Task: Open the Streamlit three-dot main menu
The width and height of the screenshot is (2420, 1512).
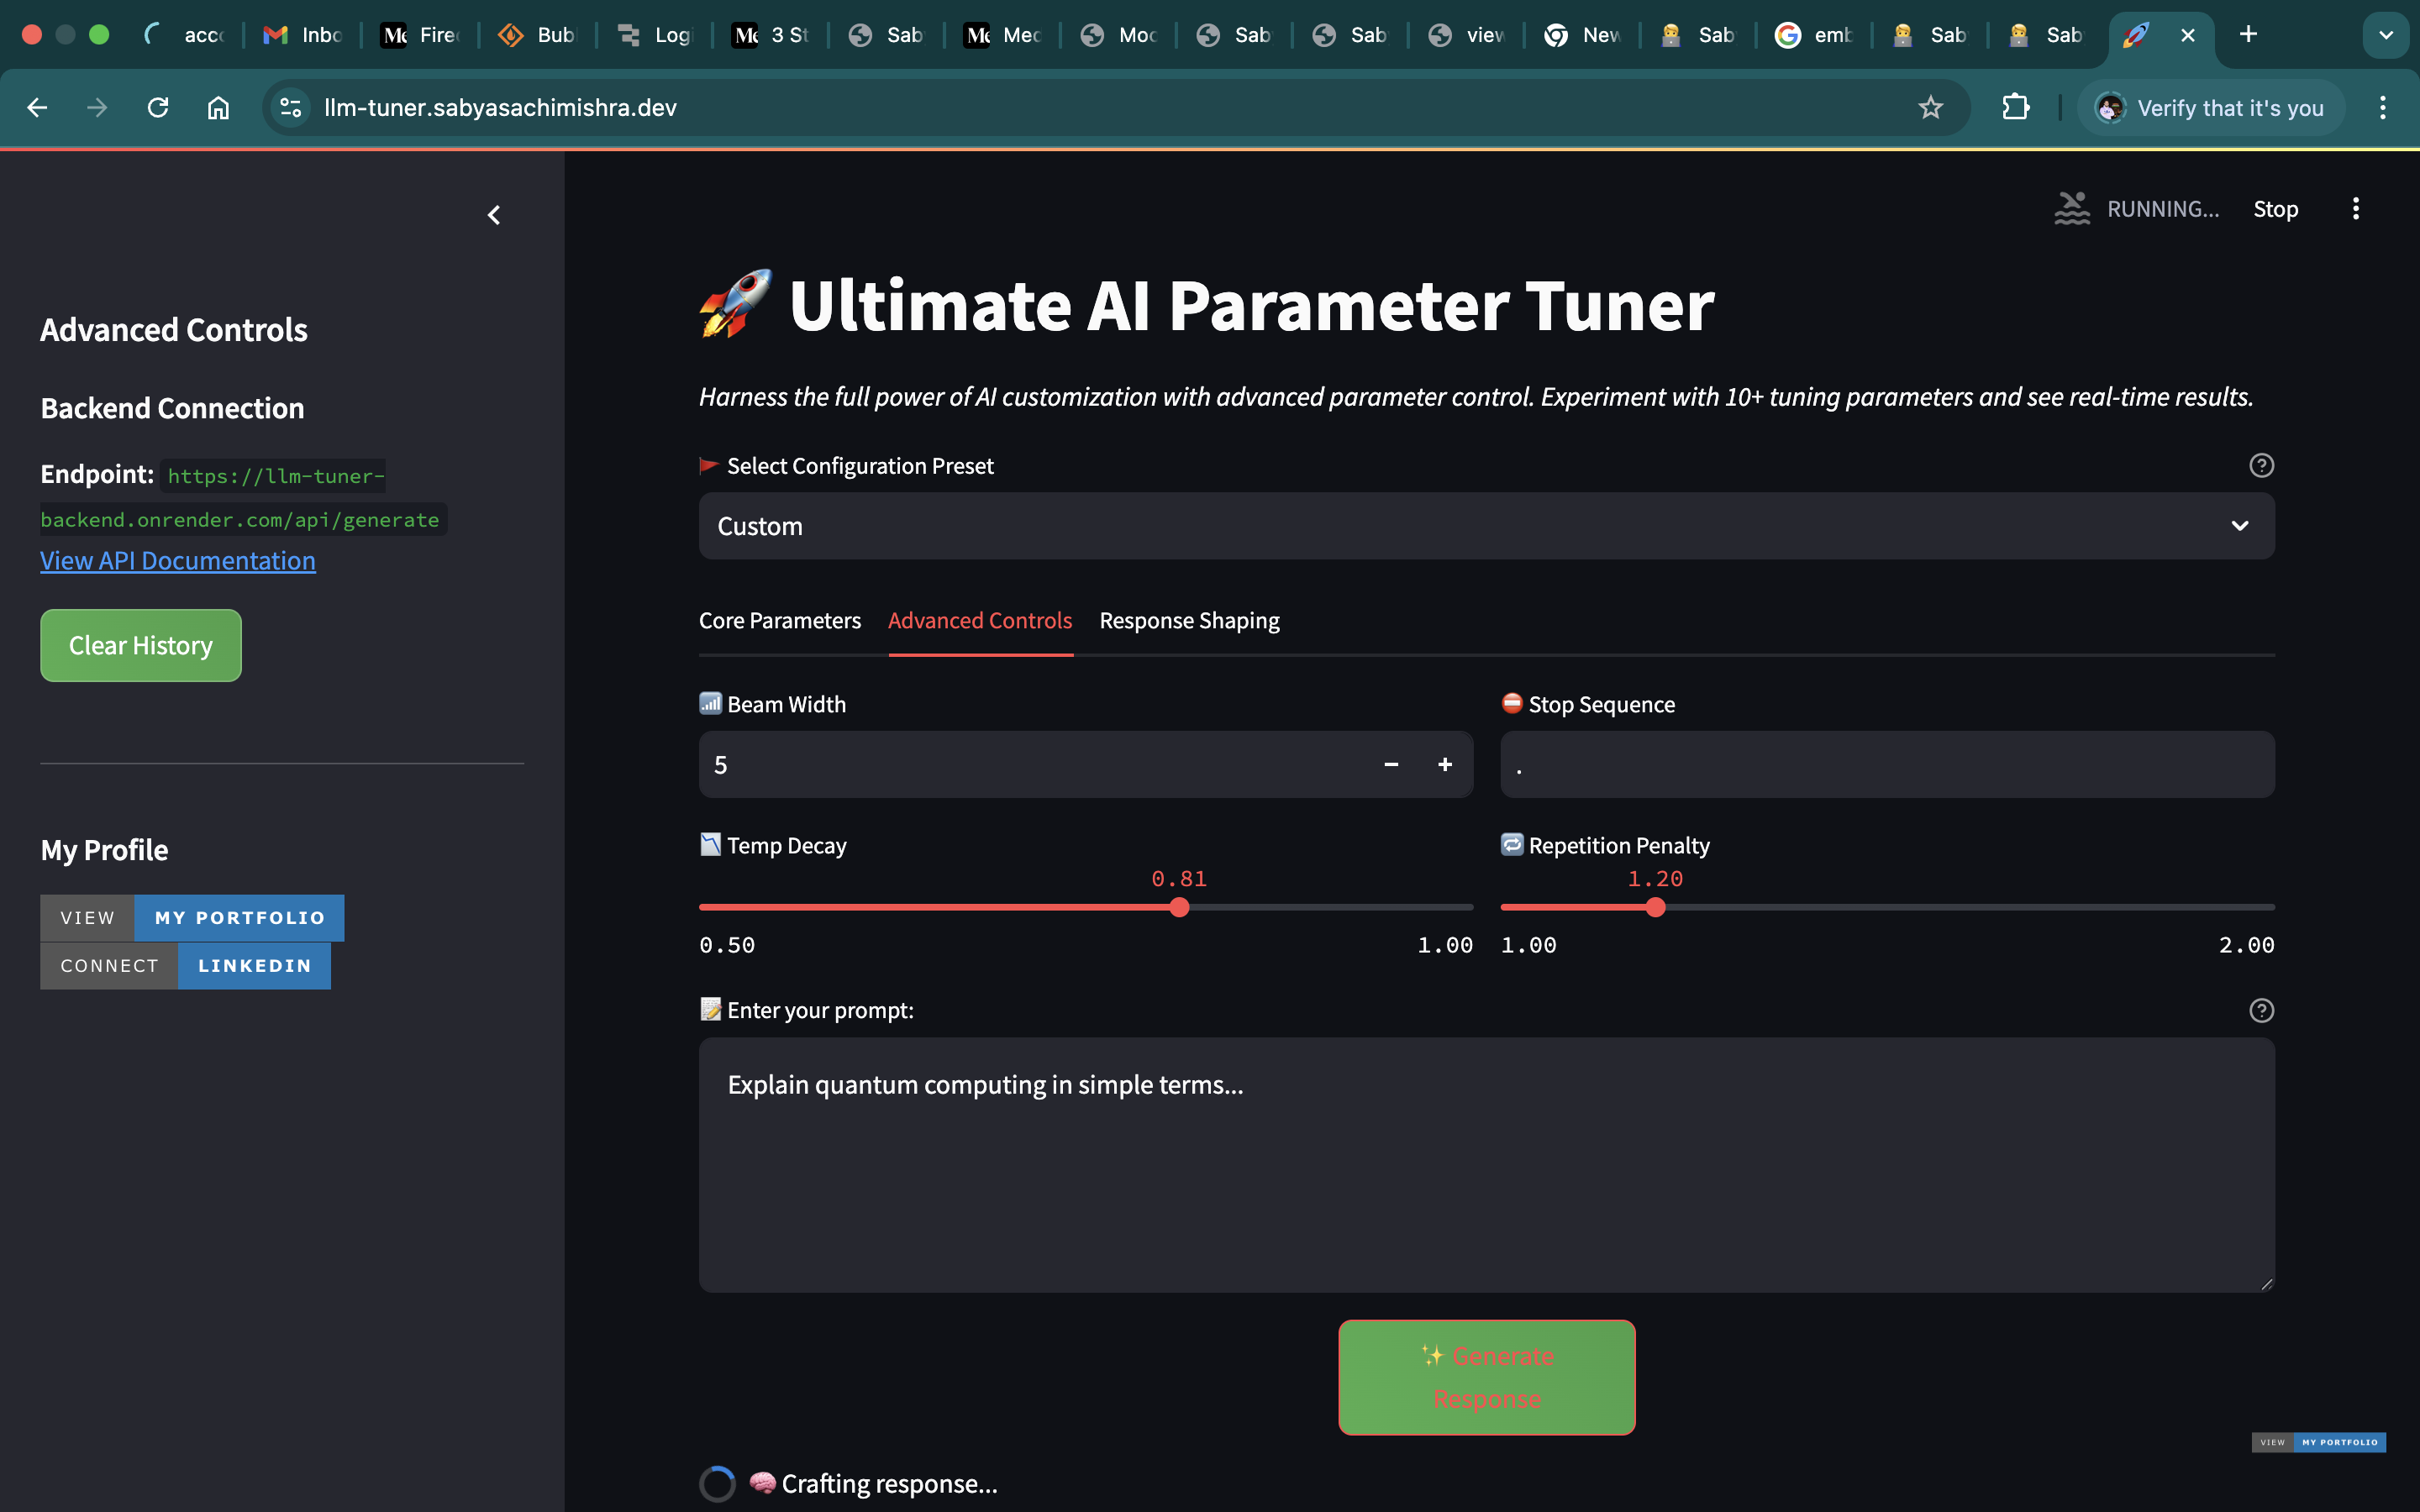Action: pyautogui.click(x=2355, y=209)
